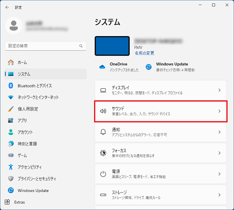Click the アカウント person icon
The image size is (234, 210).
[11, 132]
